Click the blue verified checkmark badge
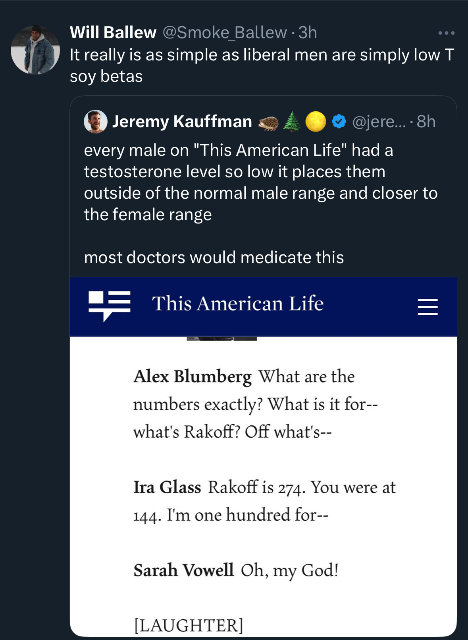Screen dimensions: 468x640 coord(339,122)
